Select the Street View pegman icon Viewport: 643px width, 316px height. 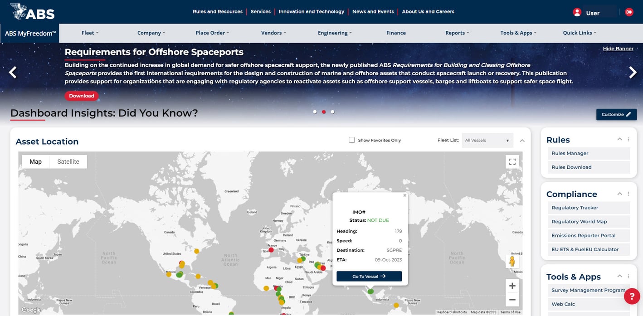[x=512, y=262]
